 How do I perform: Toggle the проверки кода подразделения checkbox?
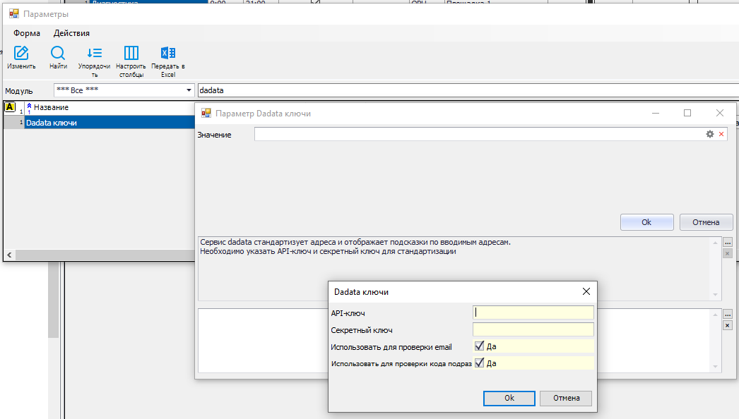(480, 363)
